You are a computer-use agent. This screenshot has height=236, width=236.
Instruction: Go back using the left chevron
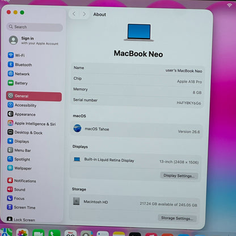74,14
